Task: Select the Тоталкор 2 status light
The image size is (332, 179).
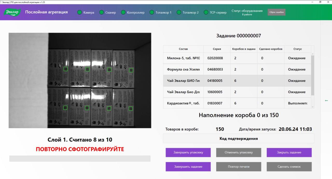Action: (179, 12)
